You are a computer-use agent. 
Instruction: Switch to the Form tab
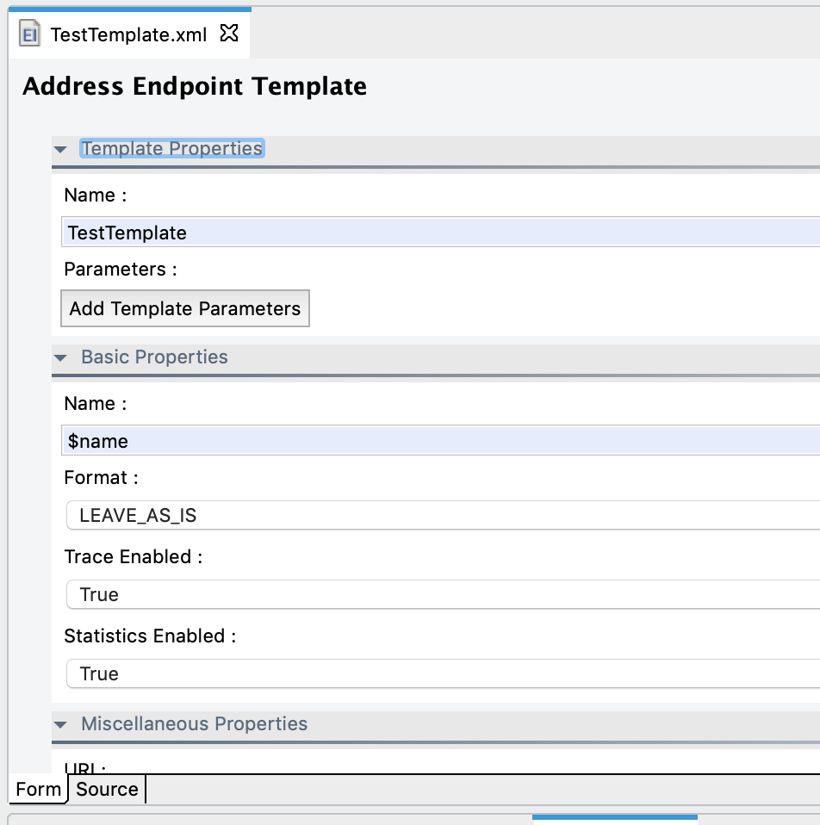pyautogui.click(x=39, y=789)
